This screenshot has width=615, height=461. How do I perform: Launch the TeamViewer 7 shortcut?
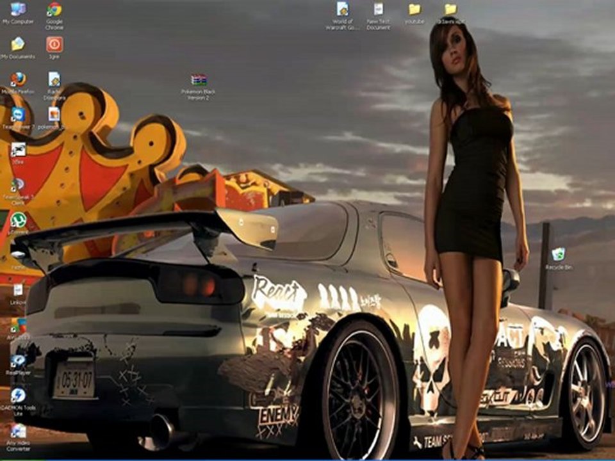tap(18, 115)
